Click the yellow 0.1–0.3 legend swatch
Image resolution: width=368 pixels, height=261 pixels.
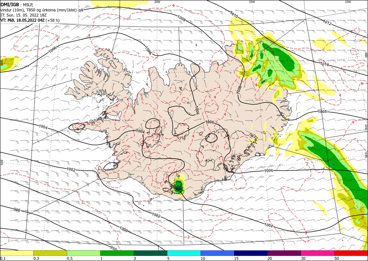(x=17, y=253)
